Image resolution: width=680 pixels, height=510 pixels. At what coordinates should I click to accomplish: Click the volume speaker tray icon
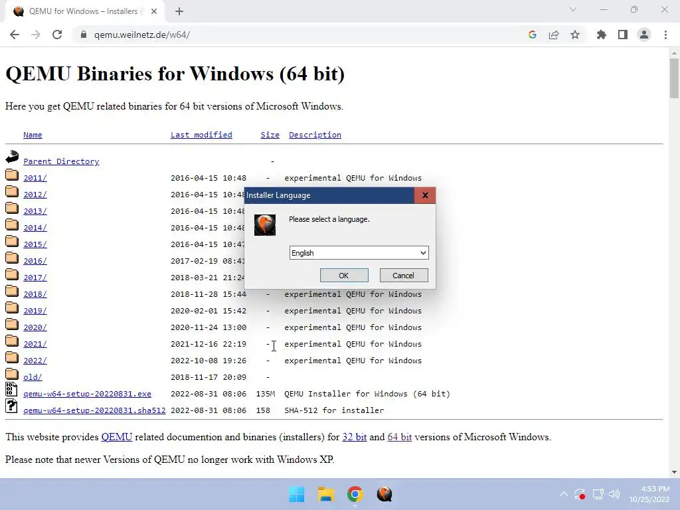click(x=614, y=494)
